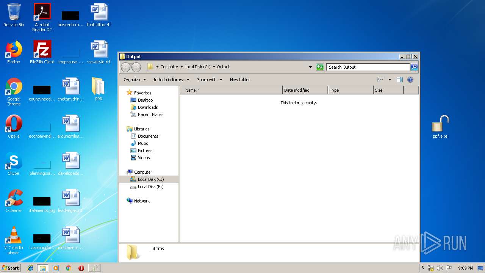Click the search magnifier icon
The height and width of the screenshot is (273, 485).
click(414, 67)
